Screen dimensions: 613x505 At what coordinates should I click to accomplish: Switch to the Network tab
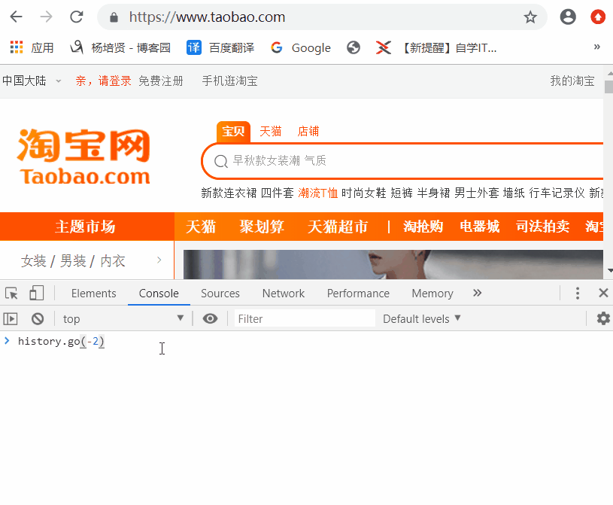284,294
